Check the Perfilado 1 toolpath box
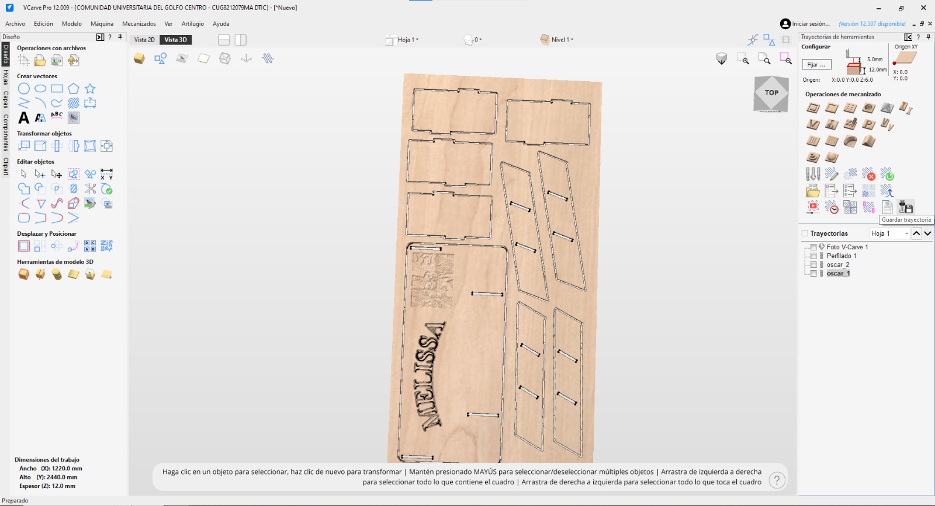This screenshot has height=506, width=935. coord(813,256)
